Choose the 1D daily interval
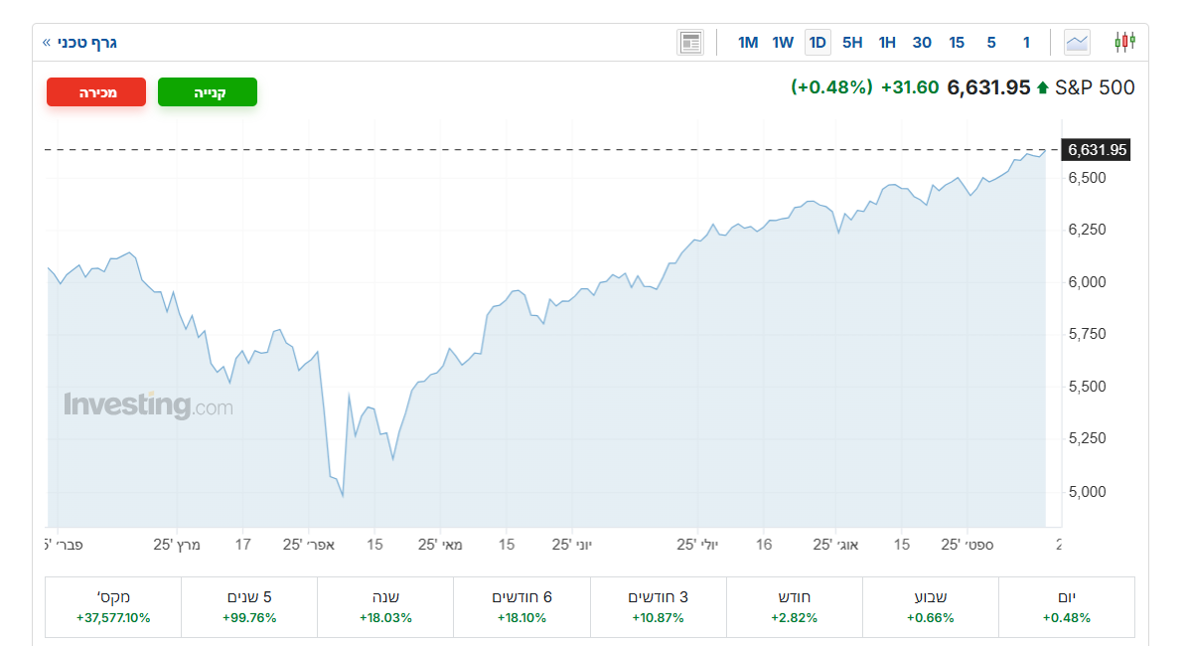1187x646 pixels. point(817,42)
